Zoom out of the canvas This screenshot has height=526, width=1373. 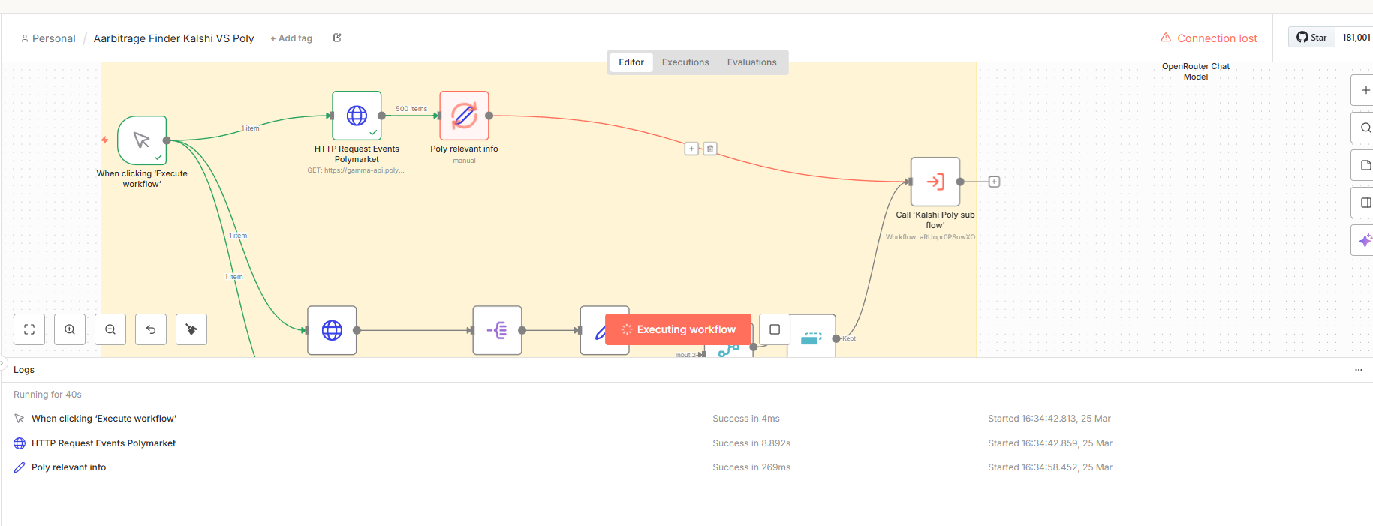coord(110,329)
